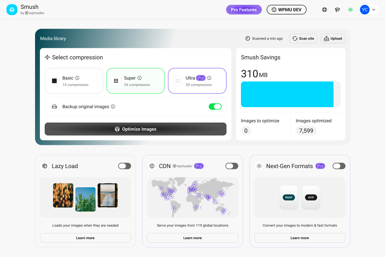Expand the YC account dropdown arrow

coord(374,10)
